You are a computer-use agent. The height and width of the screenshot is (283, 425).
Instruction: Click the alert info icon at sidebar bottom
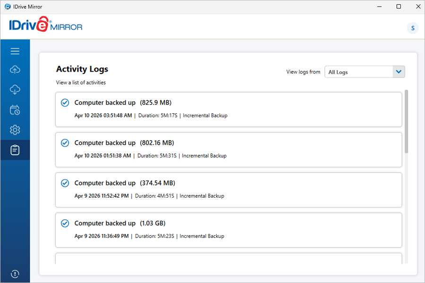click(x=15, y=274)
